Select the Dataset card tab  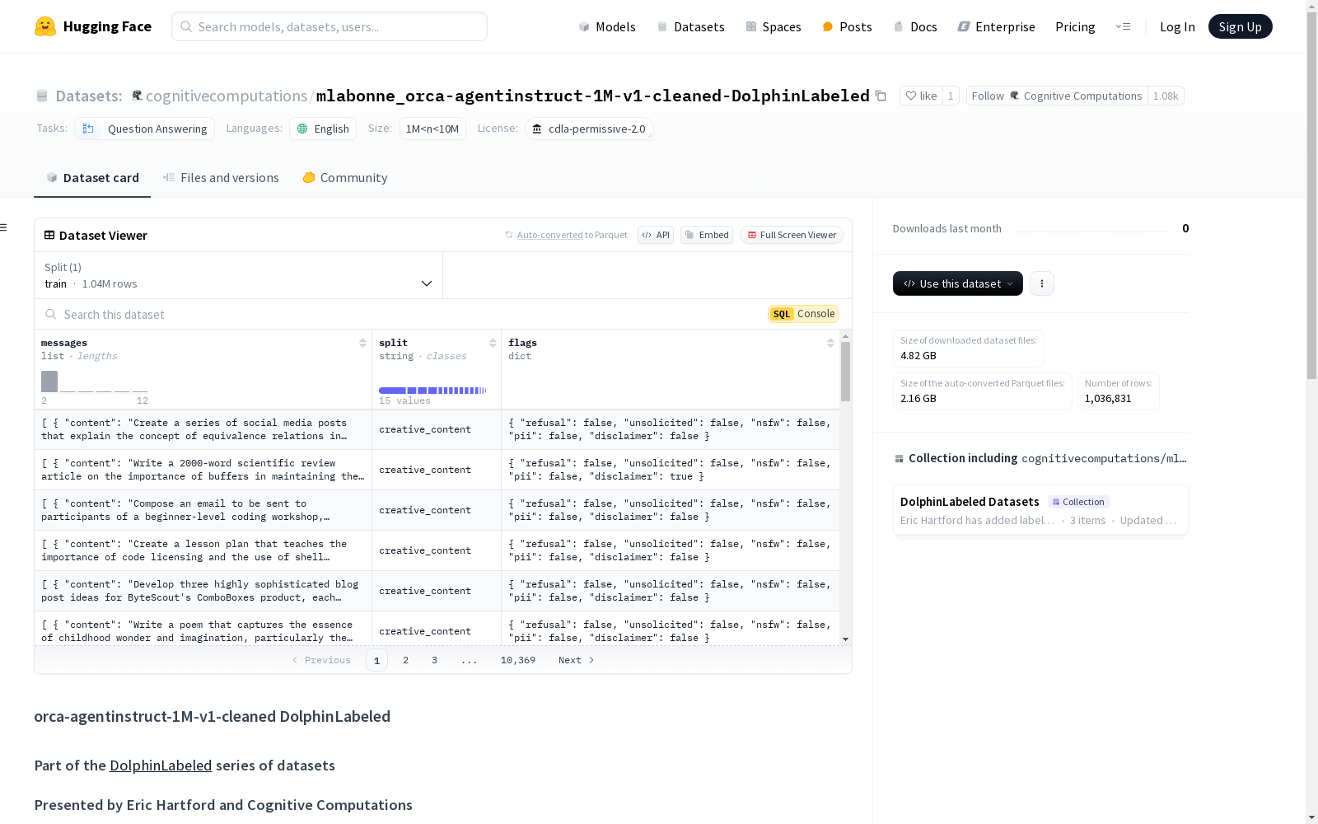(92, 178)
